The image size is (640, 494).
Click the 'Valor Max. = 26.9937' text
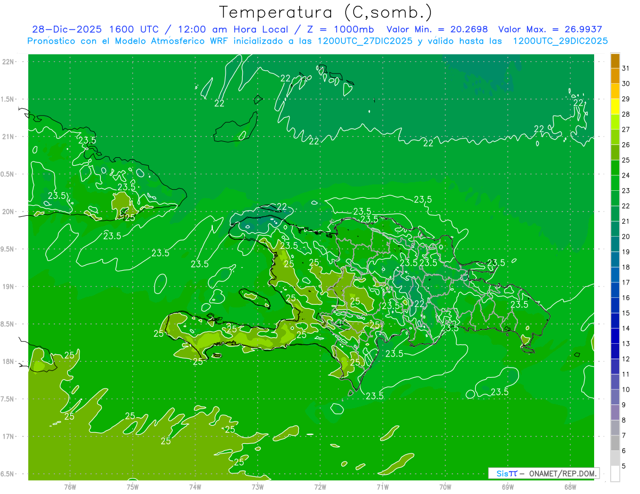(x=550, y=30)
